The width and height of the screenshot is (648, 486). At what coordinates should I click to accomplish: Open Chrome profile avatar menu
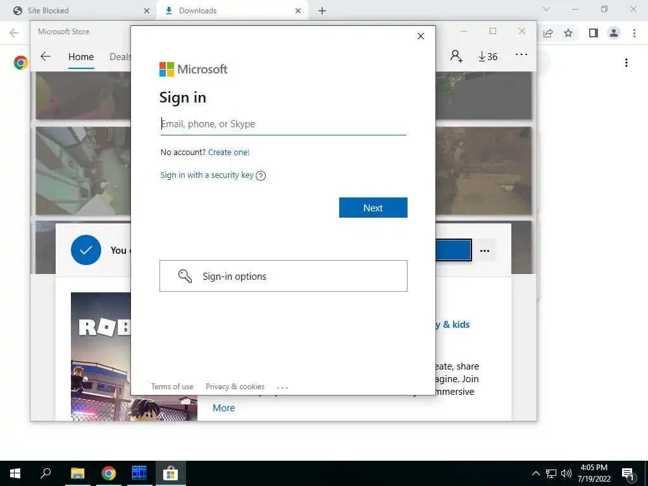pyautogui.click(x=614, y=33)
